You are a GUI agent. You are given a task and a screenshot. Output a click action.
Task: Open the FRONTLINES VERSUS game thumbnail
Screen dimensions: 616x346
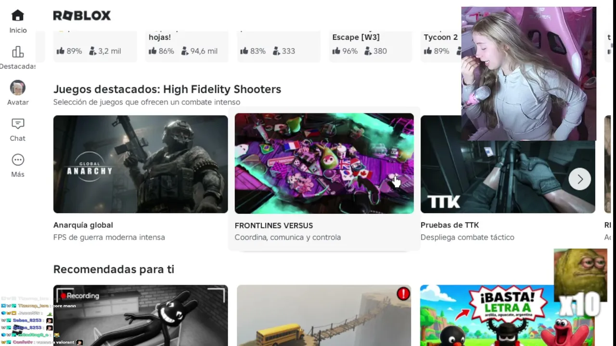click(324, 163)
